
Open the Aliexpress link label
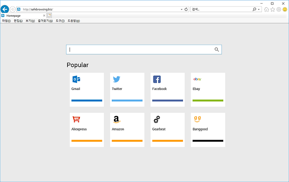tap(79, 129)
